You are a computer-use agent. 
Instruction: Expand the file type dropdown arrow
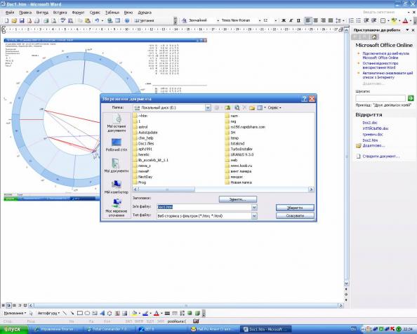tap(254, 216)
